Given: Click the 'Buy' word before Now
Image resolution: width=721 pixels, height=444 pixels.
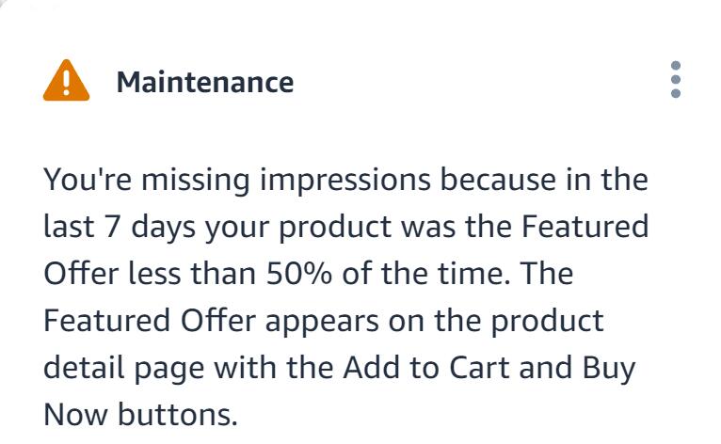Looking at the screenshot, I should [609, 369].
